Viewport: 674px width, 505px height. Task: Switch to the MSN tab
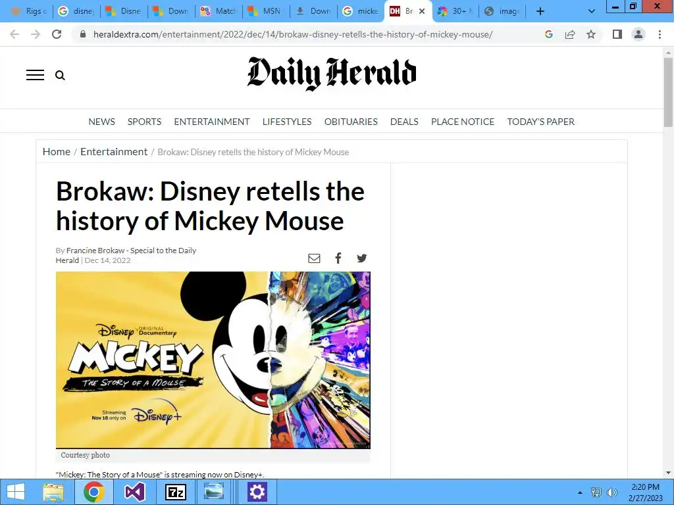click(x=266, y=11)
